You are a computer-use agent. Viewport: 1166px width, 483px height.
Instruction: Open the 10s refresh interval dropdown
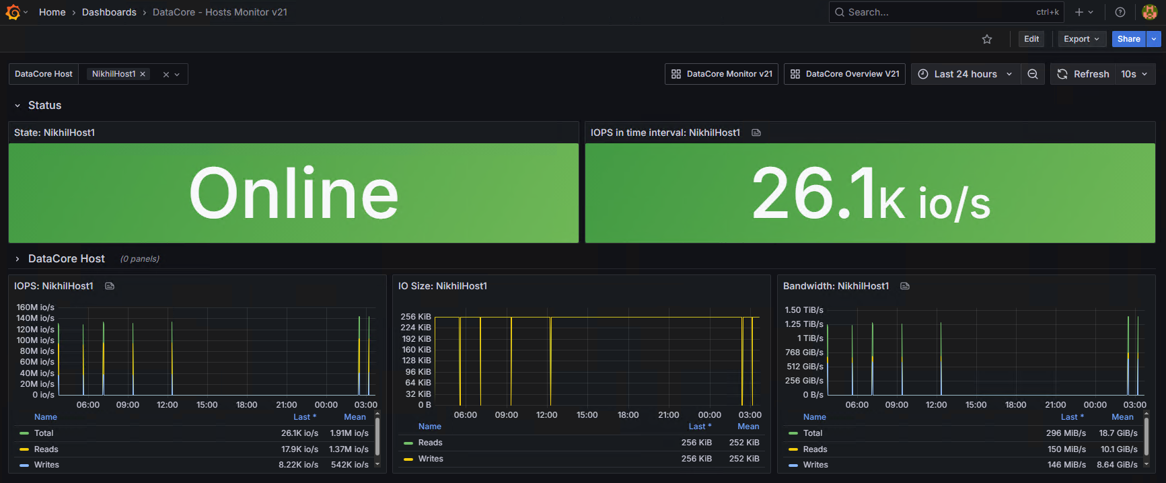coord(1135,74)
